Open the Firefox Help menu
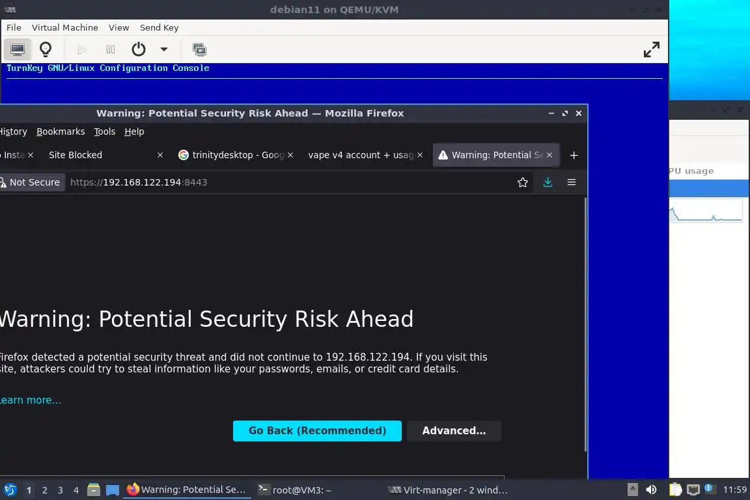 (134, 132)
